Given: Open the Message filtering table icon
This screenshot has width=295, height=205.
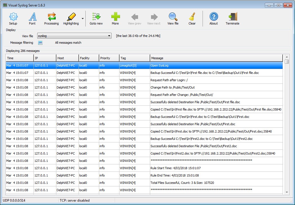Looking at the screenshot, I should pos(40,43).
